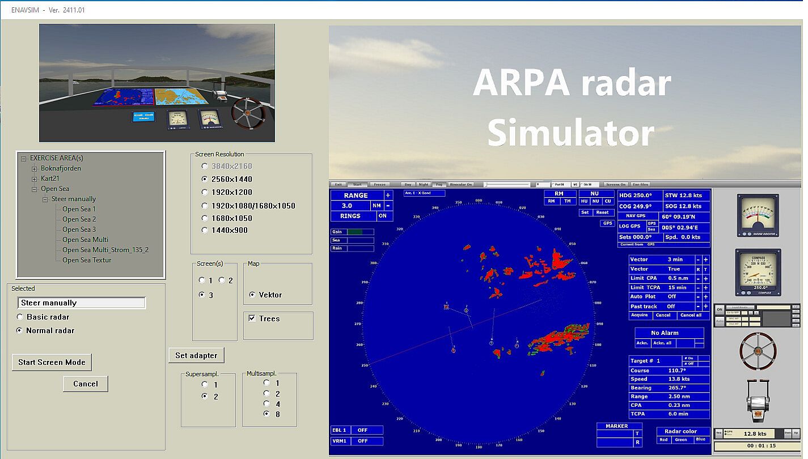
Task: Expand the Boknafjorden tree node
Action: [x=35, y=169]
